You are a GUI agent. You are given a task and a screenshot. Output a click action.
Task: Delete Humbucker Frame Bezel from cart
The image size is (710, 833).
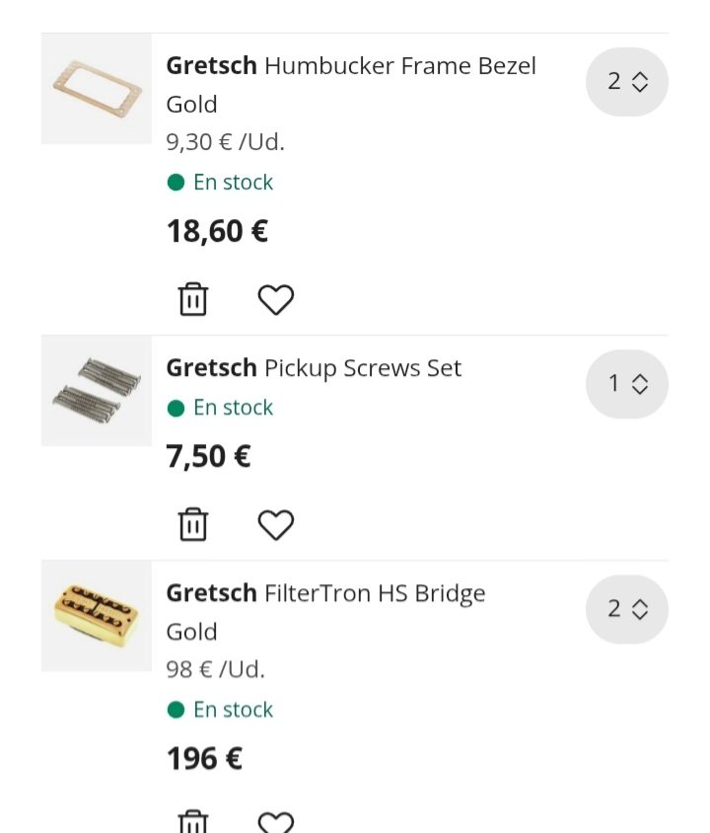point(193,299)
